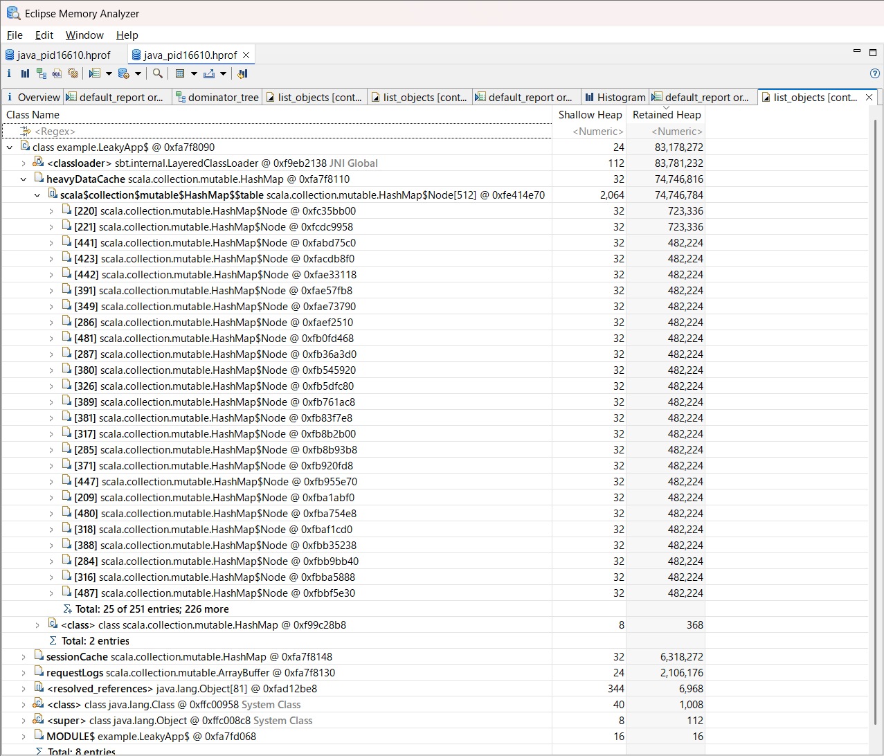
Task: Expand the sessionCache HashMap entry
Action: [23, 657]
